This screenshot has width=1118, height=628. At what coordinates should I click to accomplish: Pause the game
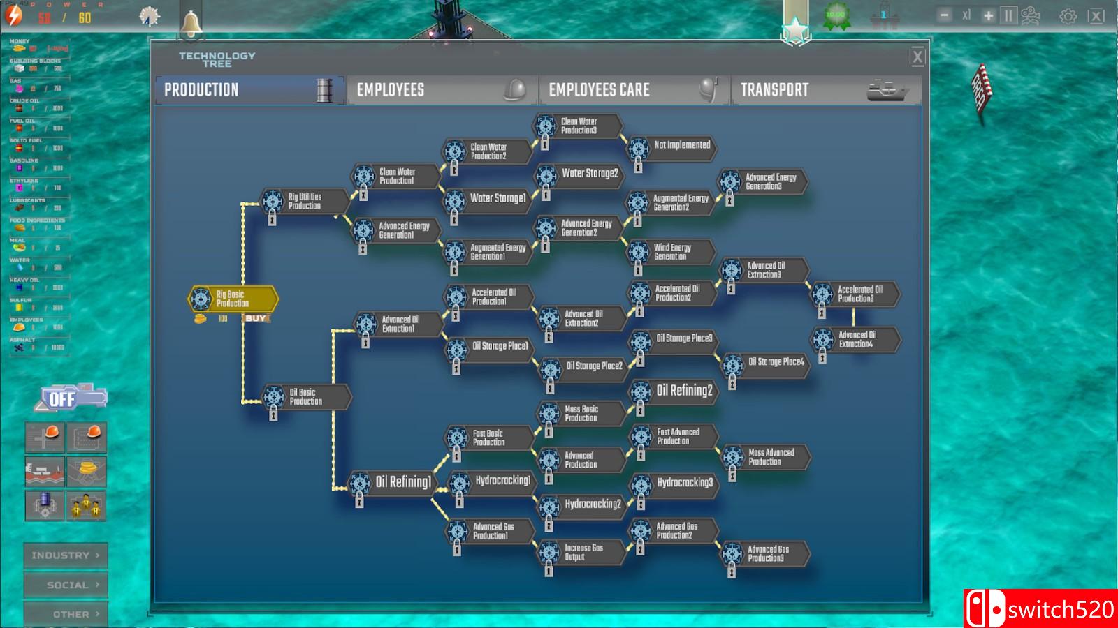1008,16
